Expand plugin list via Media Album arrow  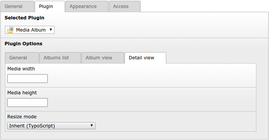tap(51, 30)
